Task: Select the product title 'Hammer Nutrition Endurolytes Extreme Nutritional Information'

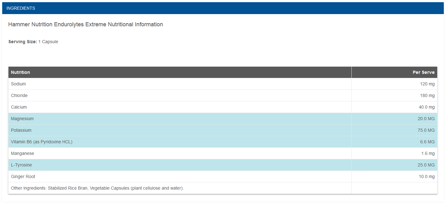Action: click(86, 24)
